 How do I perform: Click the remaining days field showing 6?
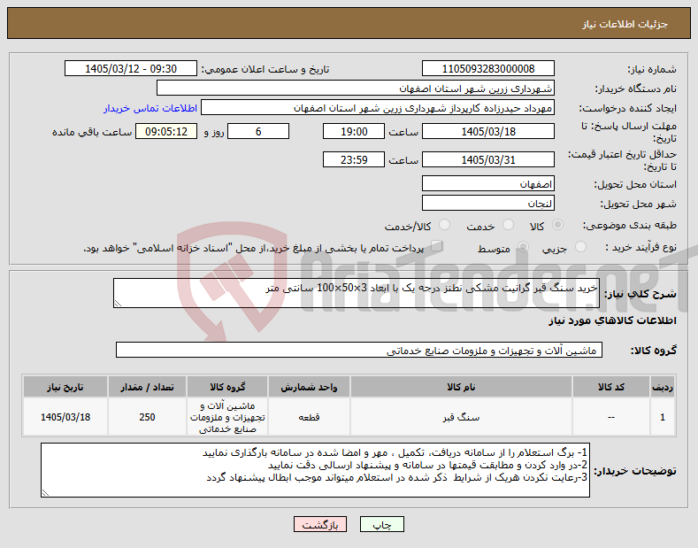(258, 131)
